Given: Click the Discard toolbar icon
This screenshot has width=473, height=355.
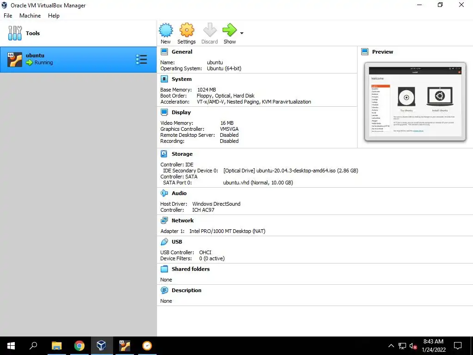Looking at the screenshot, I should (x=210, y=30).
